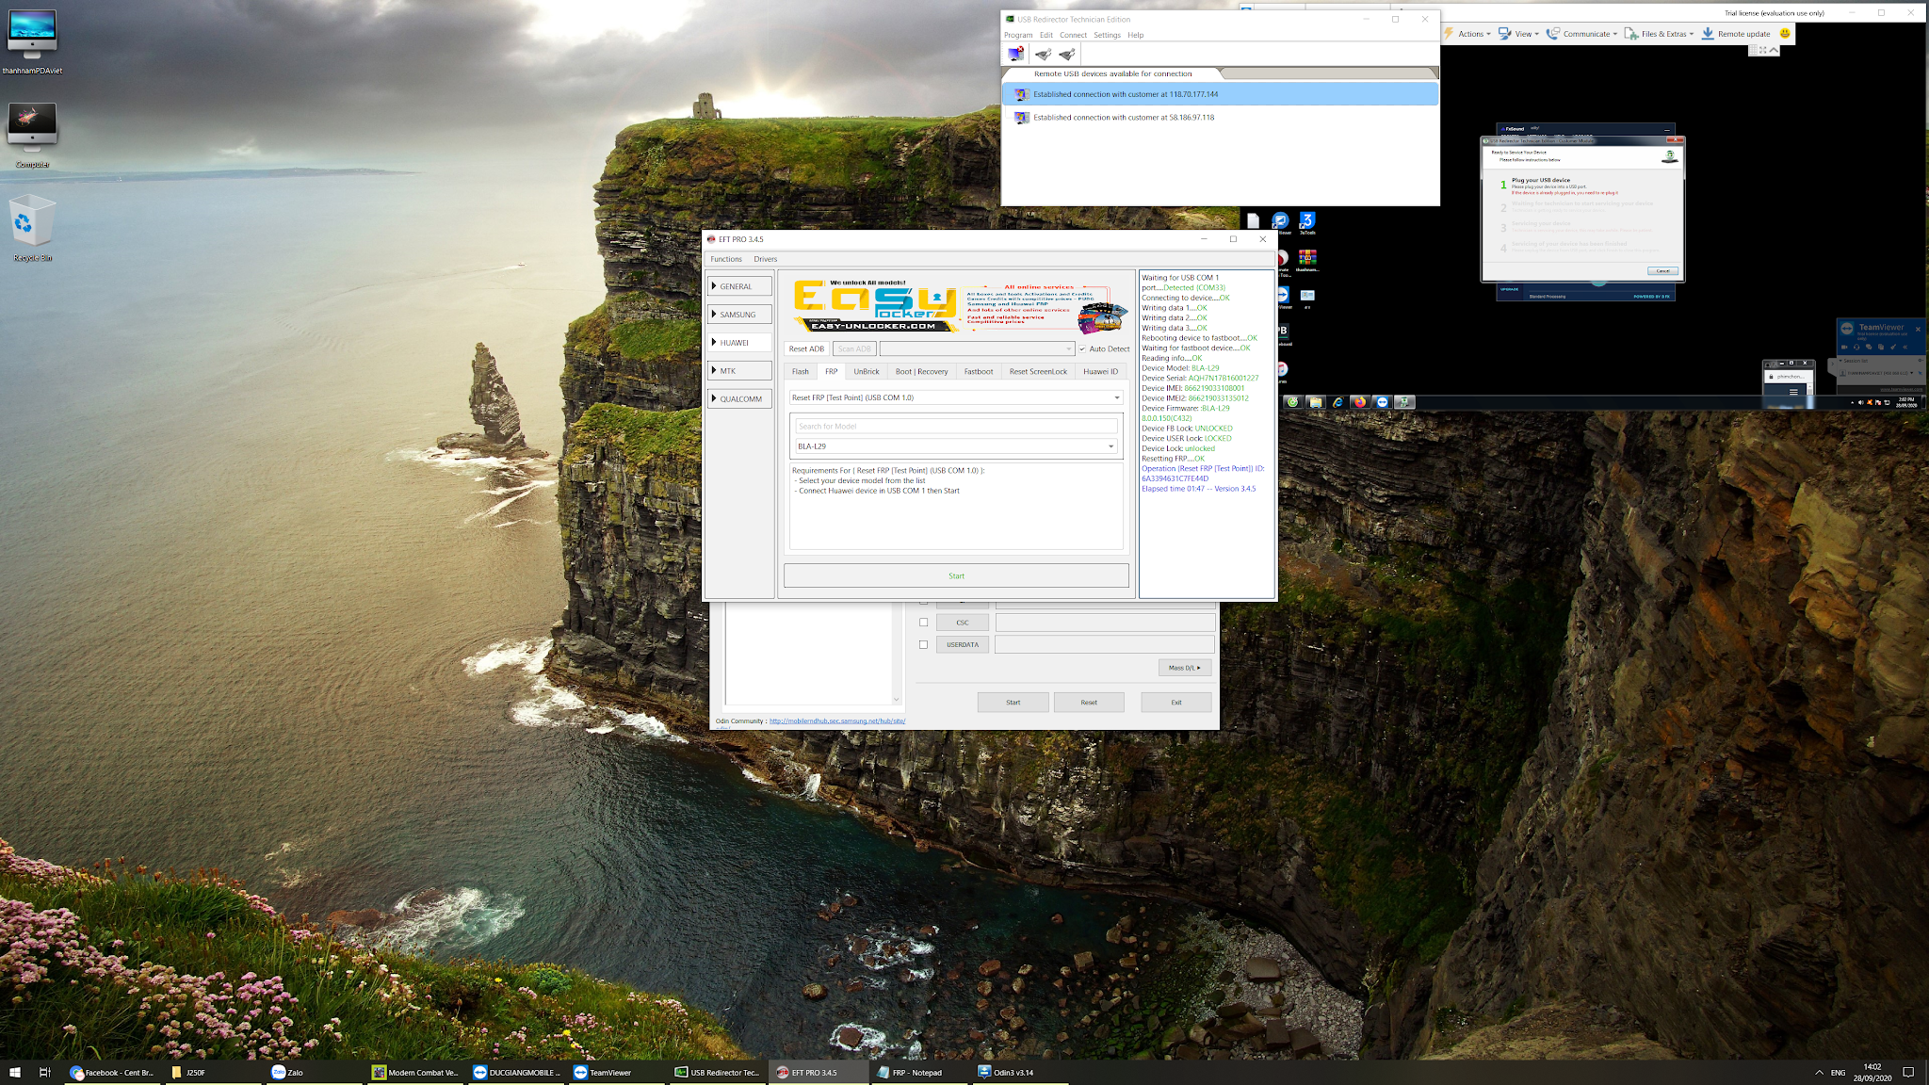1929x1085 pixels.
Task: Switch to the Flash tab in EFT PRO
Action: pos(801,371)
